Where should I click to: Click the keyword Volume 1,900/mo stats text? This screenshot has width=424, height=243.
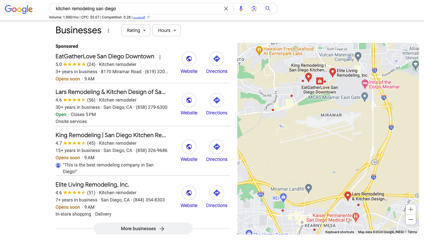click(x=64, y=17)
